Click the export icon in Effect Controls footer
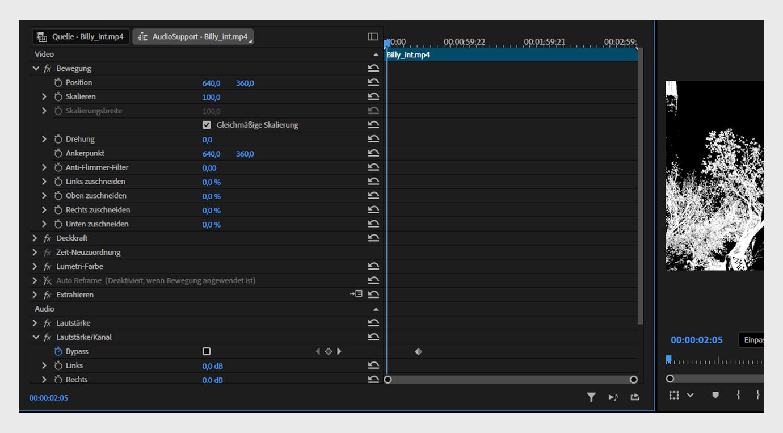Screen dimensions: 783x433 pos(635,397)
